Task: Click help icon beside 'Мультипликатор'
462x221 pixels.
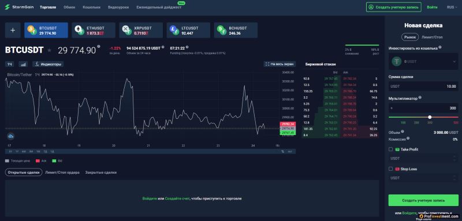Action: (420, 98)
